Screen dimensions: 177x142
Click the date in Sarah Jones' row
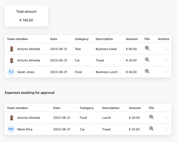(x=59, y=72)
